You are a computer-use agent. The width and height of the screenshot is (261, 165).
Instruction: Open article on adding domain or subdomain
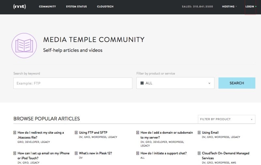pyautogui.click(x=167, y=135)
